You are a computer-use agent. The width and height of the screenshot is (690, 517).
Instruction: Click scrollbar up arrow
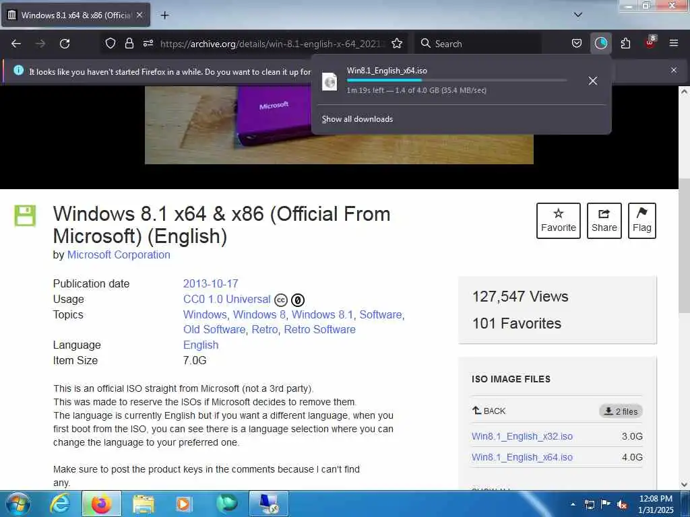pyautogui.click(x=684, y=92)
